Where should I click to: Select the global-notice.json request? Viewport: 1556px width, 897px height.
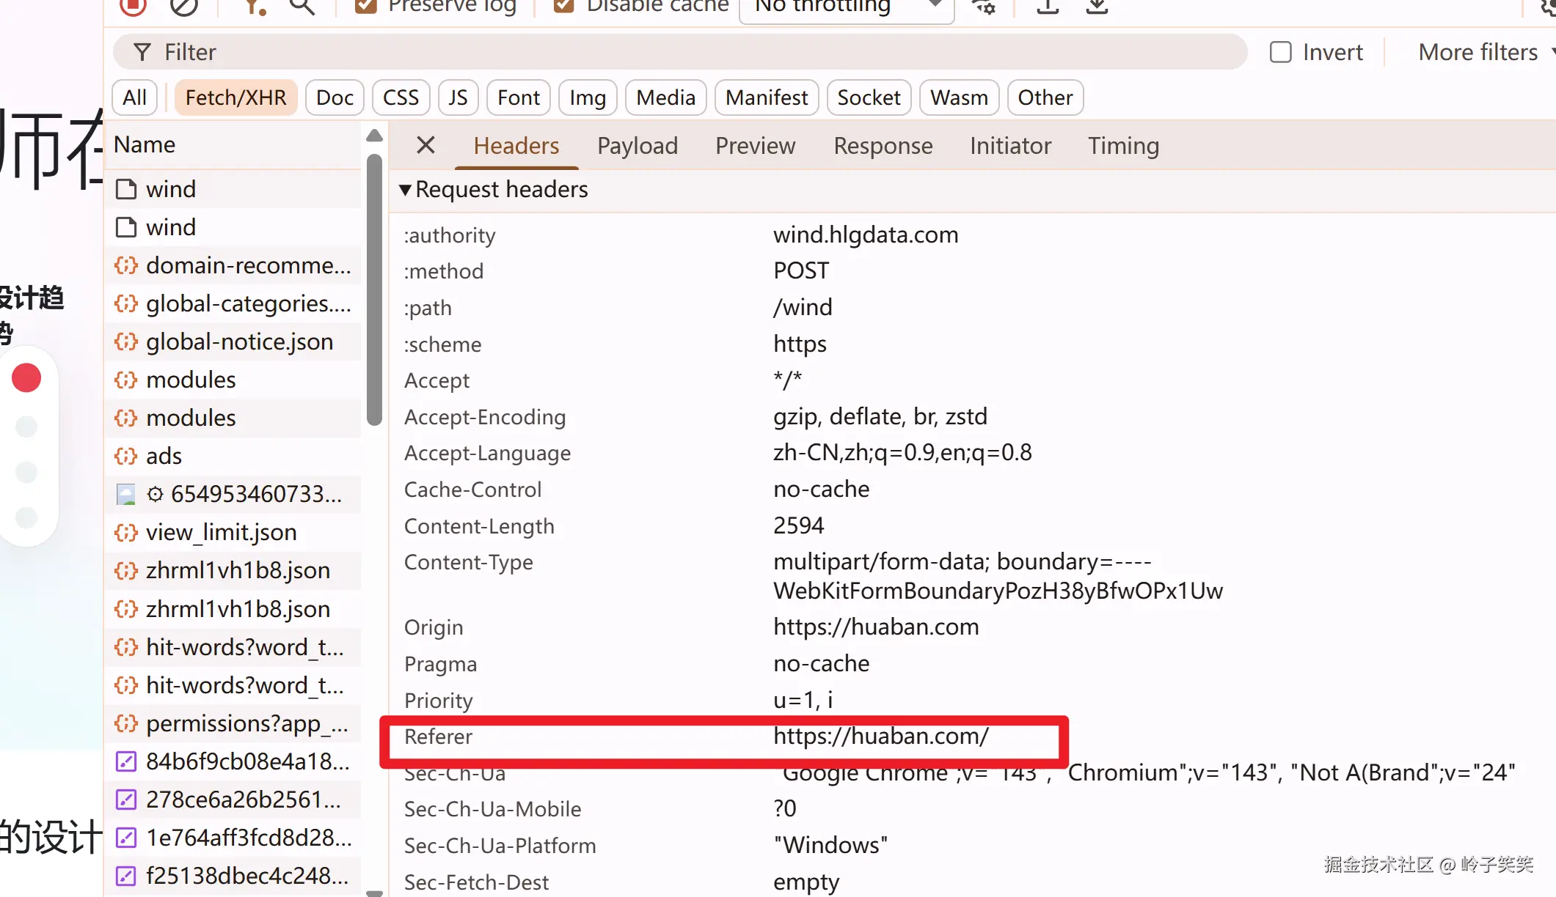coord(239,342)
